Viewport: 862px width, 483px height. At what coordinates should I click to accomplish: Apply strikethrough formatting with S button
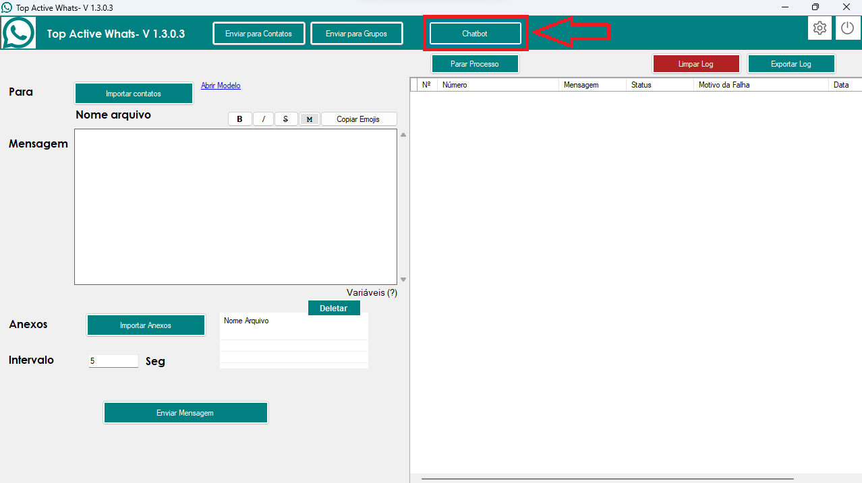[x=286, y=119]
